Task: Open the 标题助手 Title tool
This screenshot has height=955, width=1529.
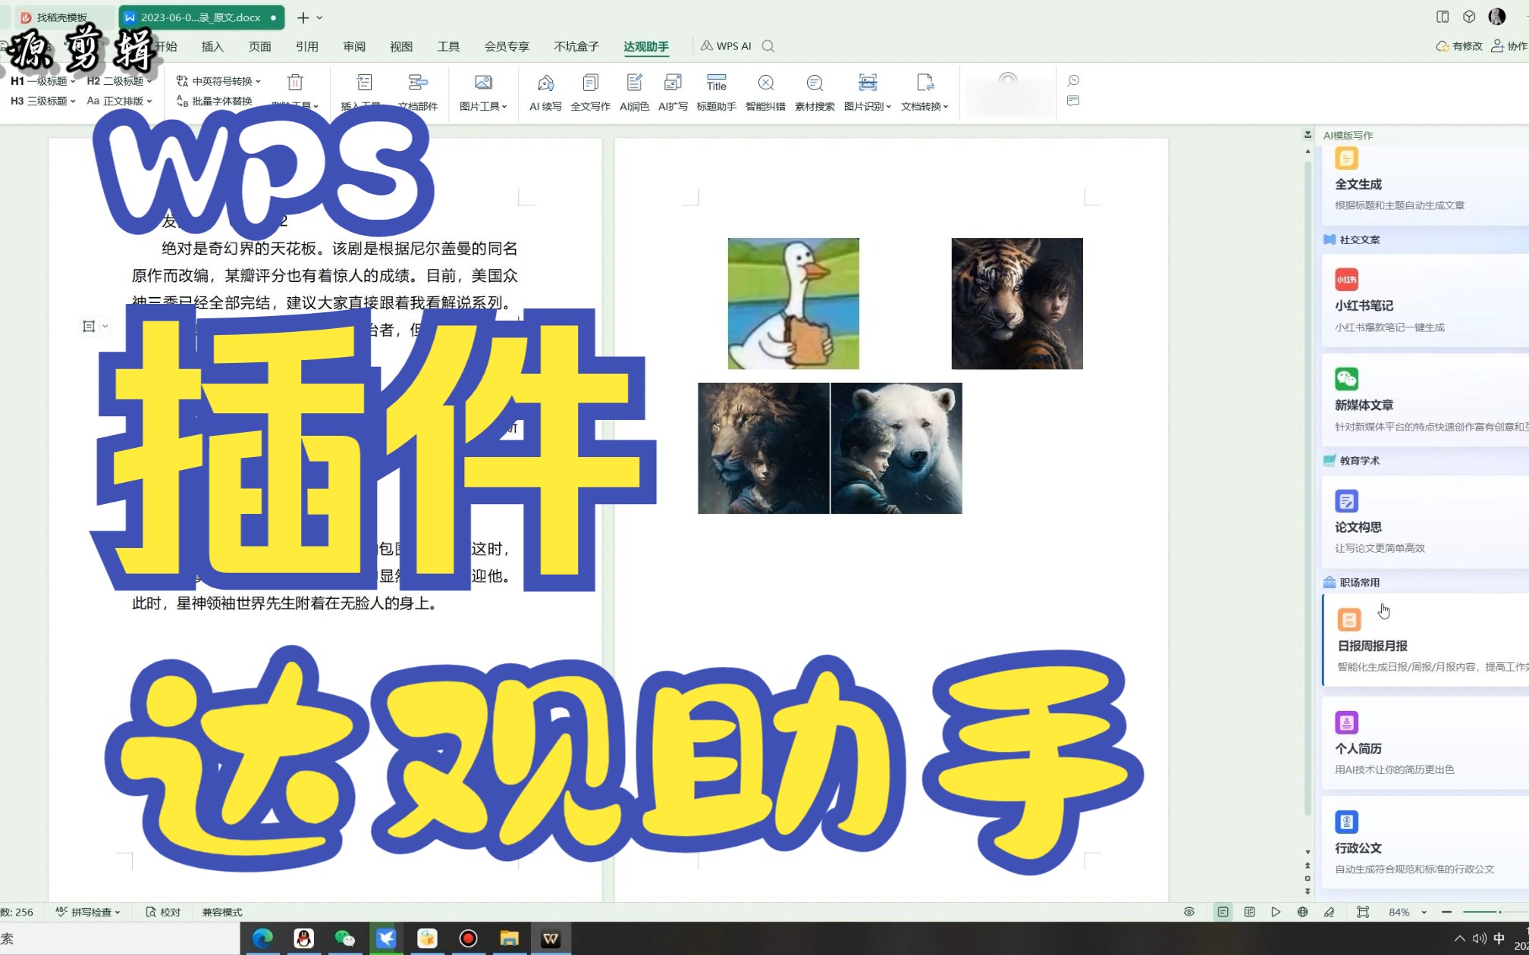Action: (x=716, y=92)
